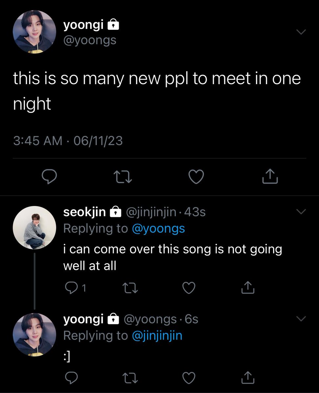Screen dimensions: 319x393
Task: Like seokjin's reply about the song
Action: 189,288
